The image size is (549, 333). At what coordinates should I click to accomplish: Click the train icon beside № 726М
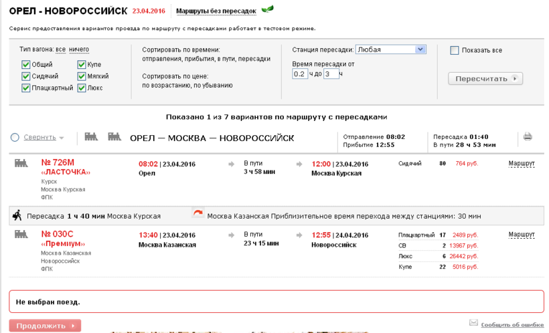(21, 163)
